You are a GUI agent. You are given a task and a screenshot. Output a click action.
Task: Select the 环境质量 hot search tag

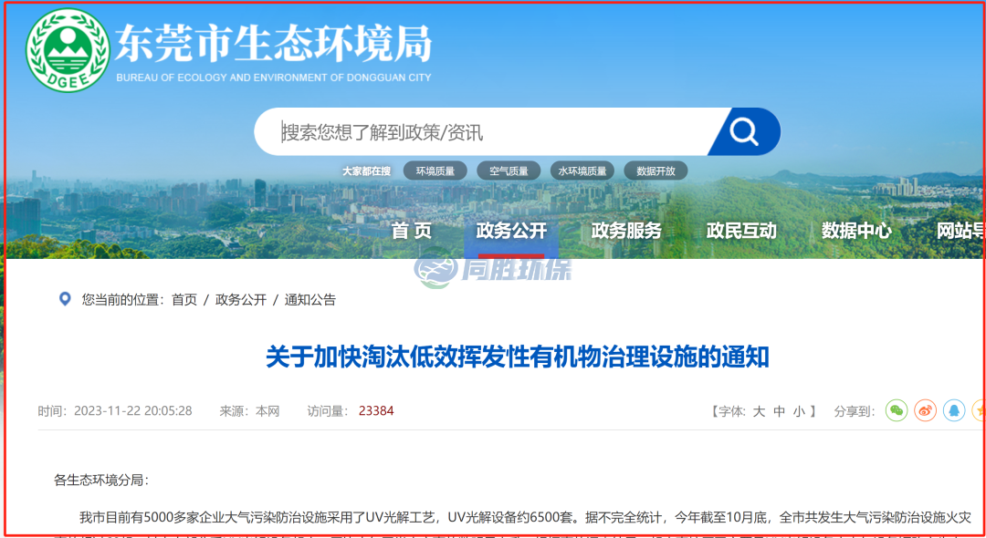pos(435,170)
